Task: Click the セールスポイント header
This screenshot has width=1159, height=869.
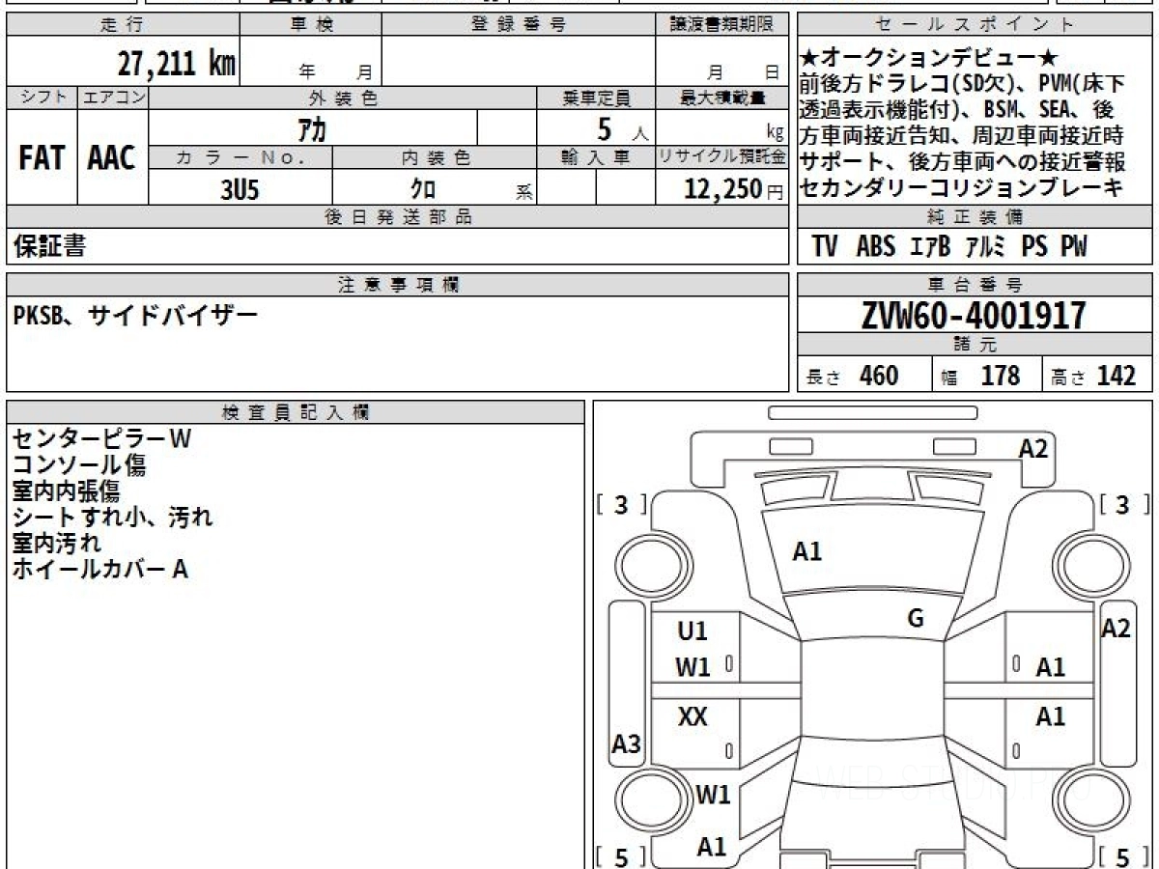Action: 975,25
